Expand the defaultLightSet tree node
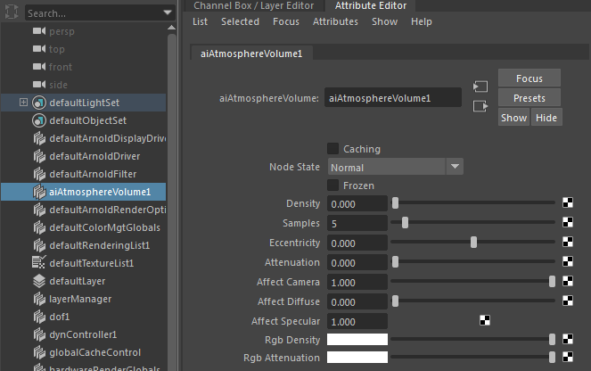Screen dimensions: 591x371 [23, 103]
